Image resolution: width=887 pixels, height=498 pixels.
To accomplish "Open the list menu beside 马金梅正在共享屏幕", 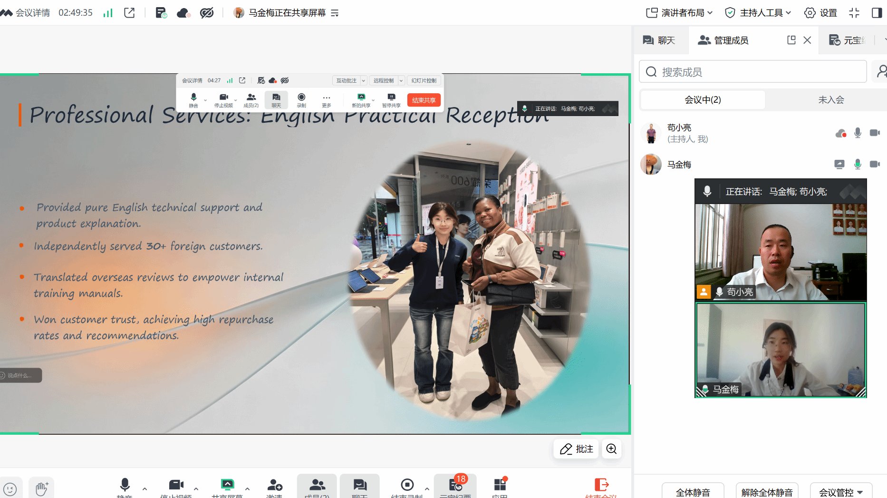I will coord(335,13).
